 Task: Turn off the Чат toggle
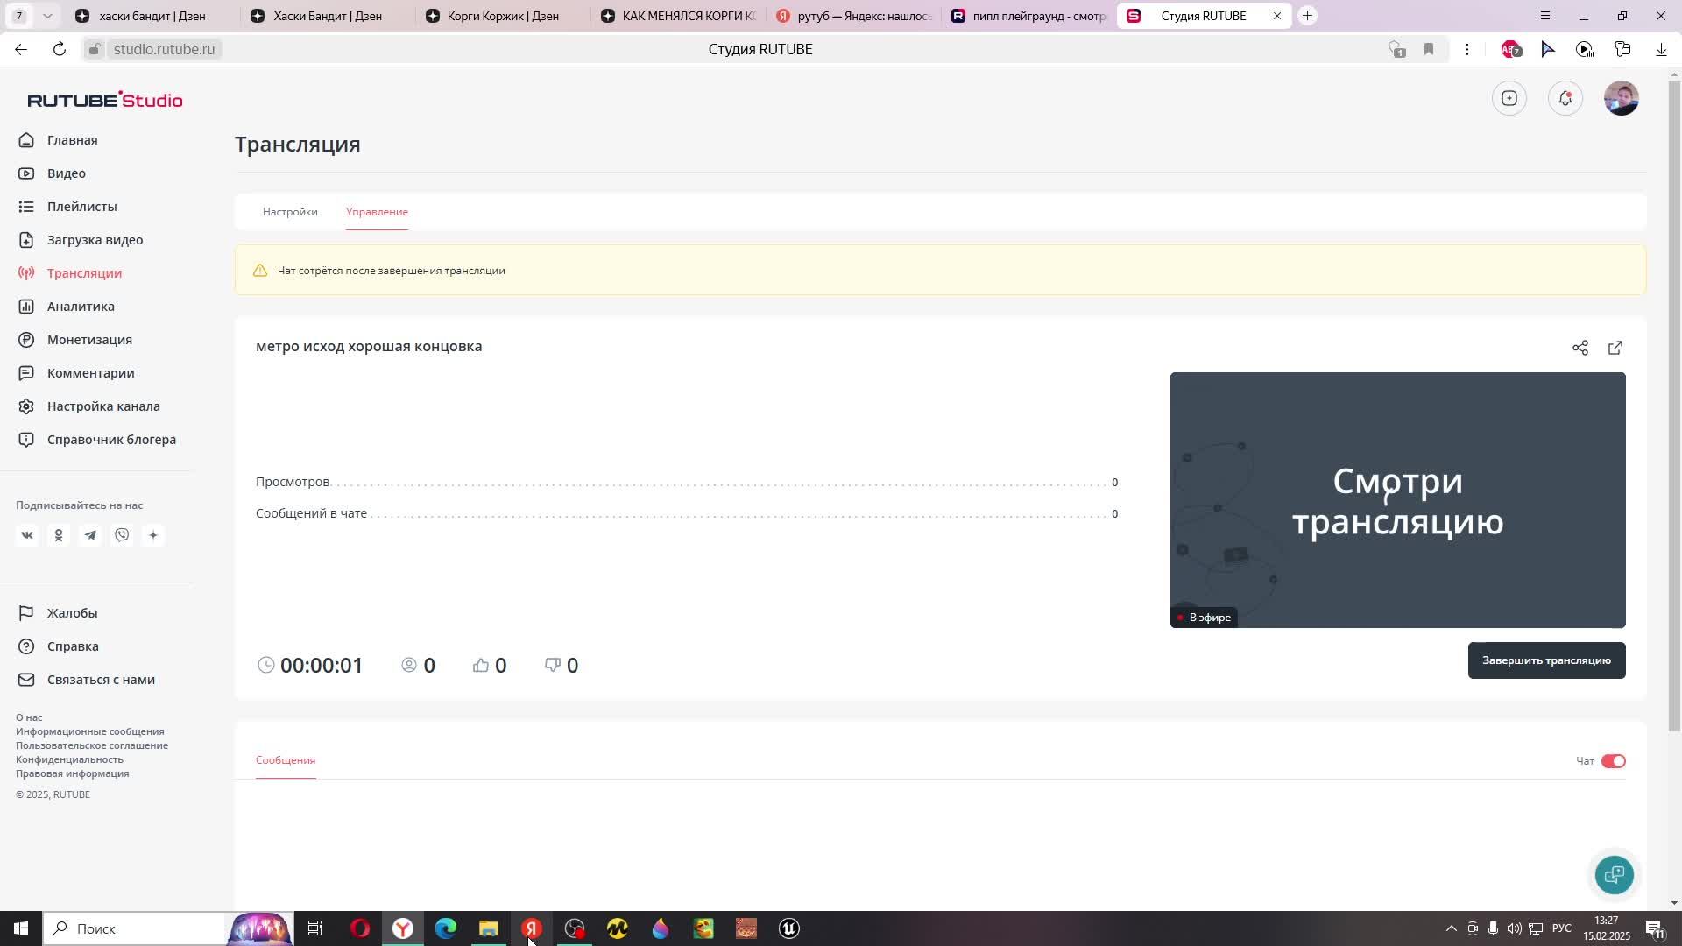tap(1613, 761)
